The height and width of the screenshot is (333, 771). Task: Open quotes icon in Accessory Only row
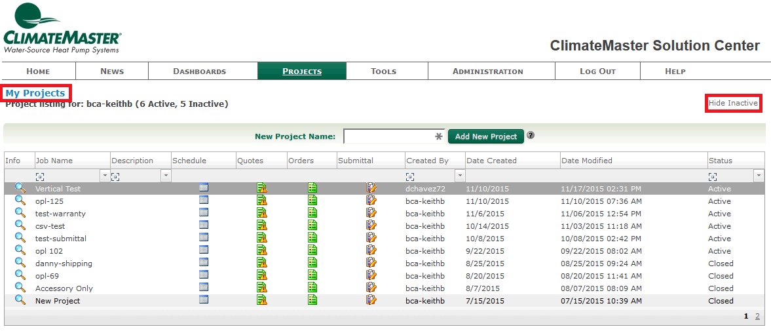(x=262, y=288)
